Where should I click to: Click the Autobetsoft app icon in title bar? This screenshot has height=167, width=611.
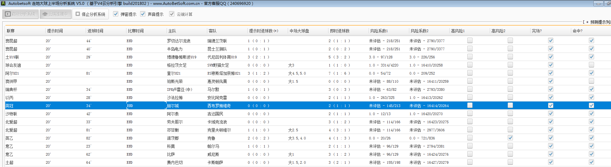3,3
